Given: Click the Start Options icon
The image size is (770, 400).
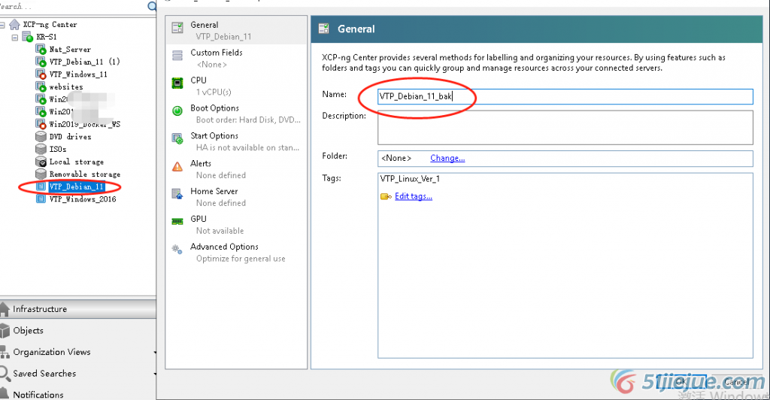Looking at the screenshot, I should coord(177,139).
